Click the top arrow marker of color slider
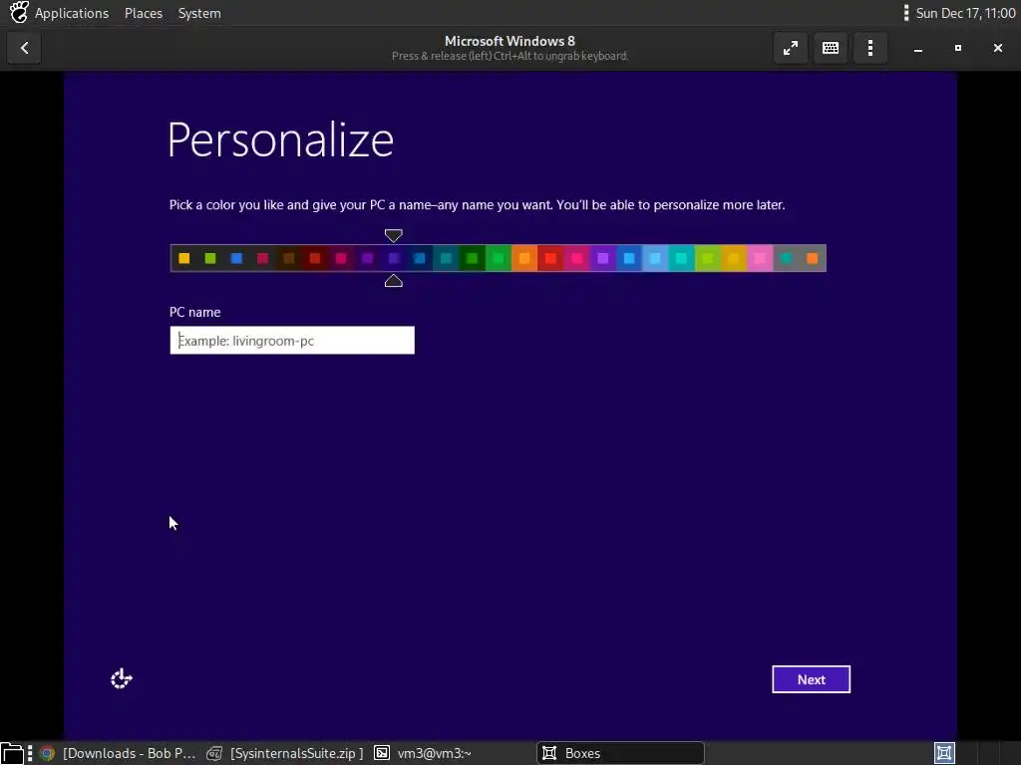1021x765 pixels. (393, 235)
